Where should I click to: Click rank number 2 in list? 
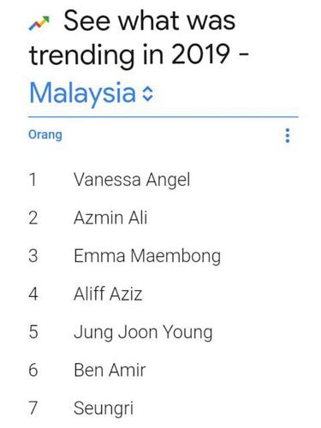coord(33,217)
